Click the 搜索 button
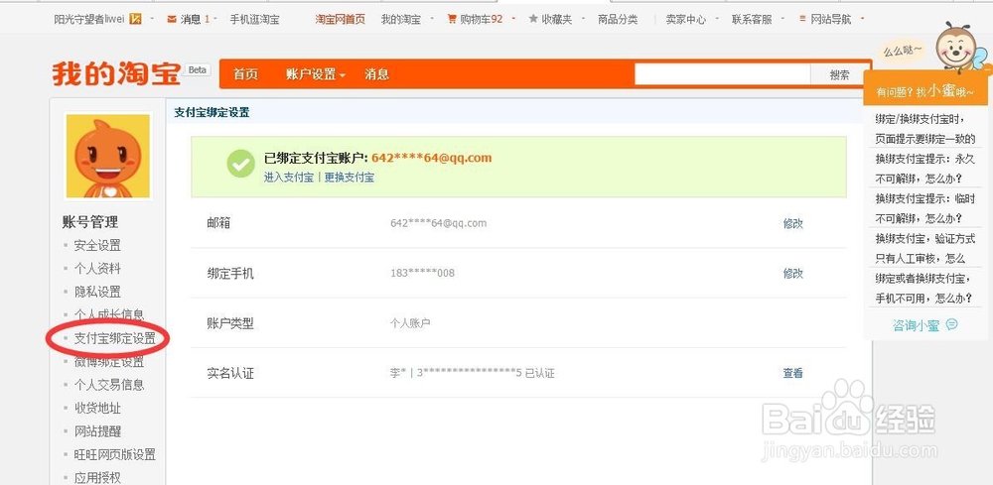993x485 pixels. point(840,74)
